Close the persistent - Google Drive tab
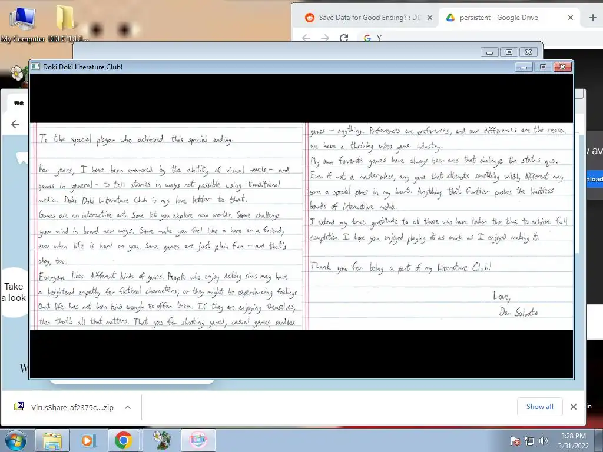Viewport: 603px width, 452px height. (x=570, y=18)
